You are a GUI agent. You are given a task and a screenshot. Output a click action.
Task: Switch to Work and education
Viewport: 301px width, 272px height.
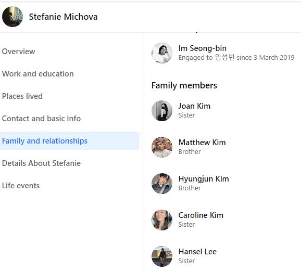pyautogui.click(x=38, y=74)
